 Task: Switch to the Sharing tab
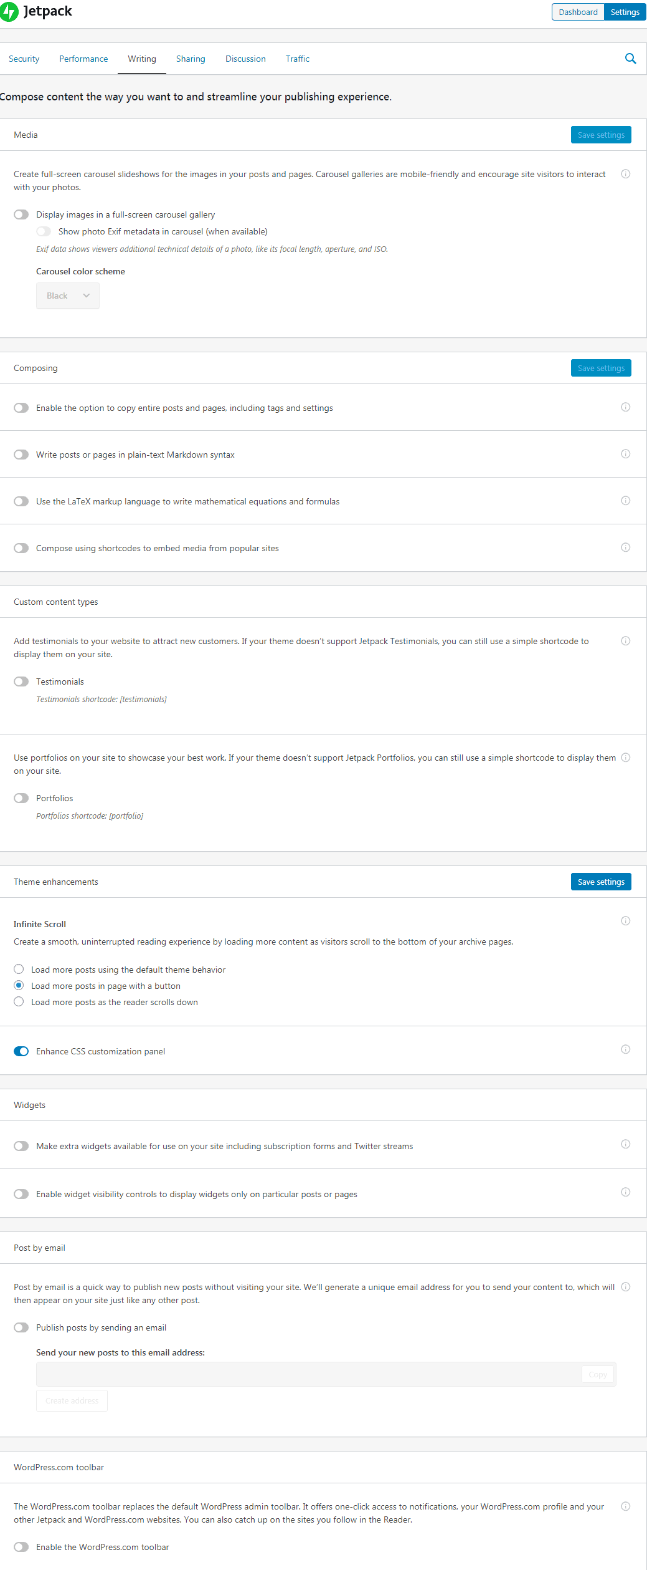click(x=191, y=59)
